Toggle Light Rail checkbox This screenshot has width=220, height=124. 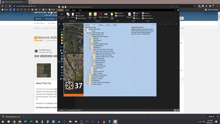point(90,38)
